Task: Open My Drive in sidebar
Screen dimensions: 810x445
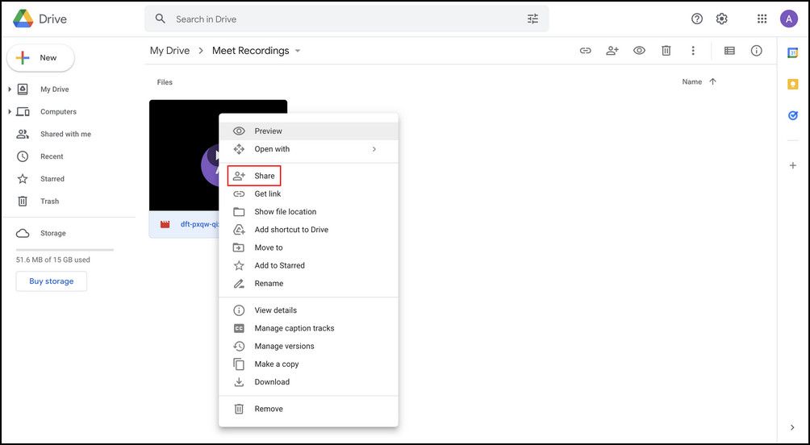Action: (x=54, y=89)
